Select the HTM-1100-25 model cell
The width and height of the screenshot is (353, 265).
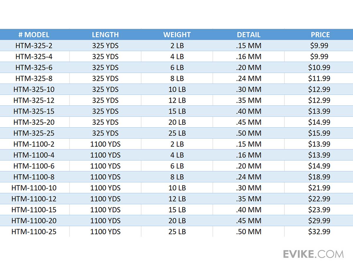point(34,232)
